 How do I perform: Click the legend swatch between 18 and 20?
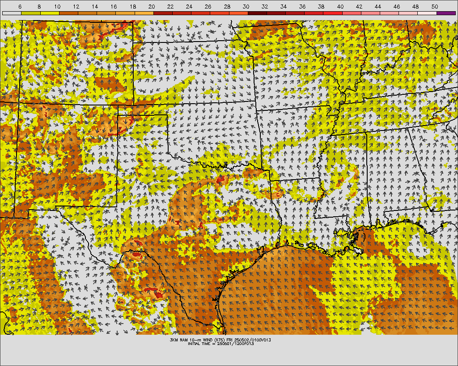pos(144,13)
